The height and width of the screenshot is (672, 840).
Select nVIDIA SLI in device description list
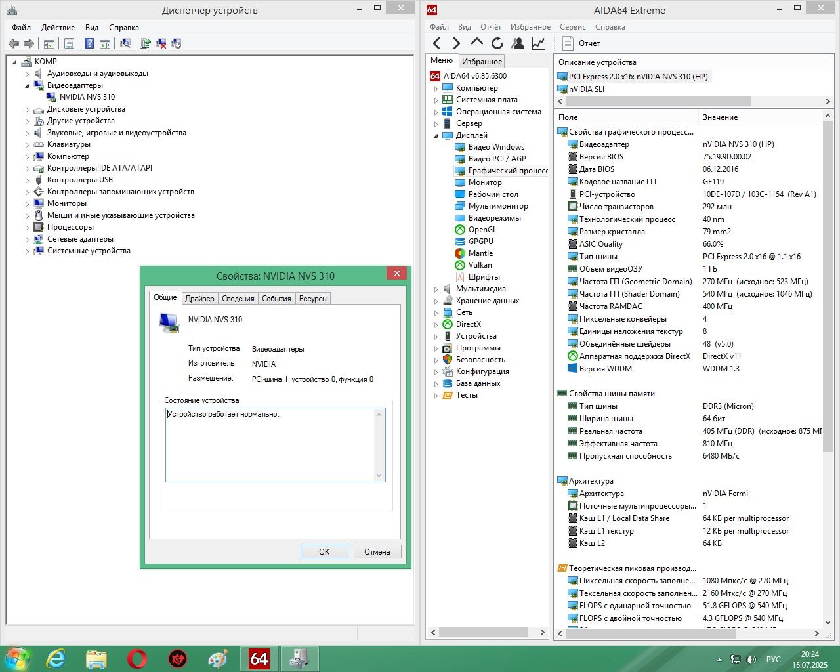click(587, 89)
